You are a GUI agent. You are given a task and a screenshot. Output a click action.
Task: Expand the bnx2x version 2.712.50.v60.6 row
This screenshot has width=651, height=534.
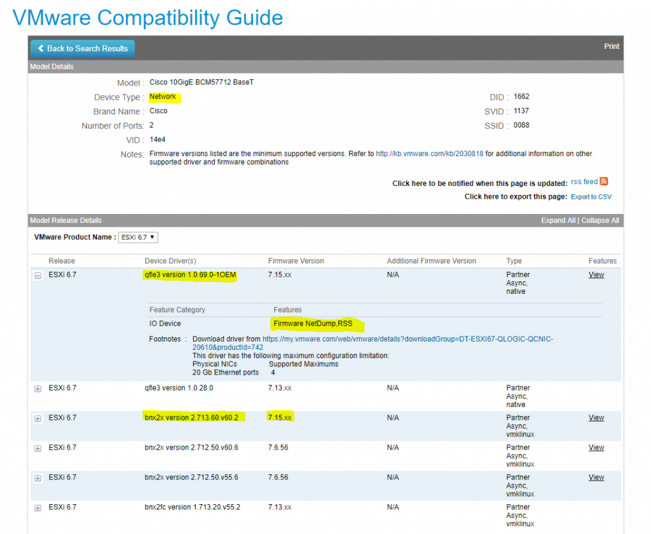(x=38, y=448)
